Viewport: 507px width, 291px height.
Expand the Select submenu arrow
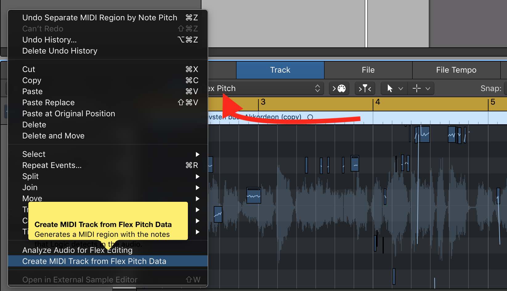(197, 154)
